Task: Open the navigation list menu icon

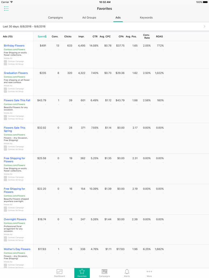Action: pos(7,9)
